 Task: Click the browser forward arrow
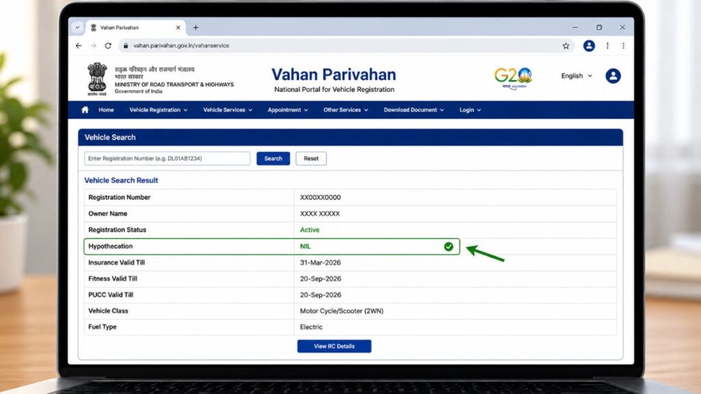[x=93, y=46]
